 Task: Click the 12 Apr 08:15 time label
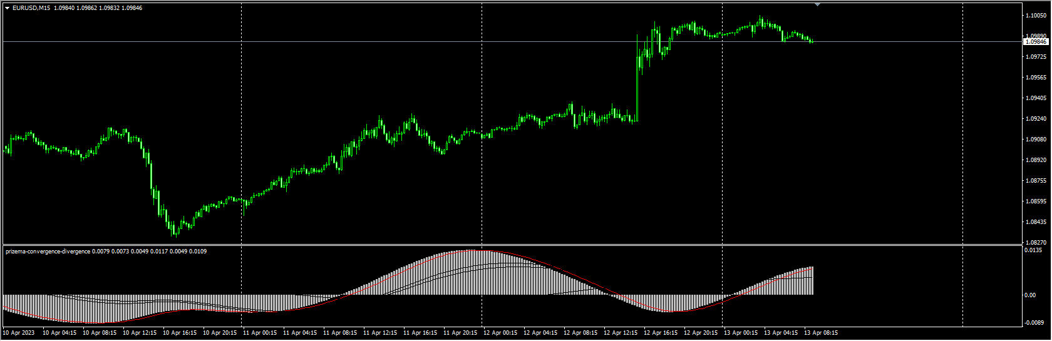click(x=580, y=333)
